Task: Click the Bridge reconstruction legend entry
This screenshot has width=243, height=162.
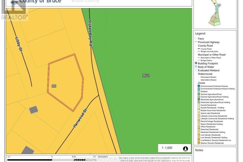Action: (209, 51)
